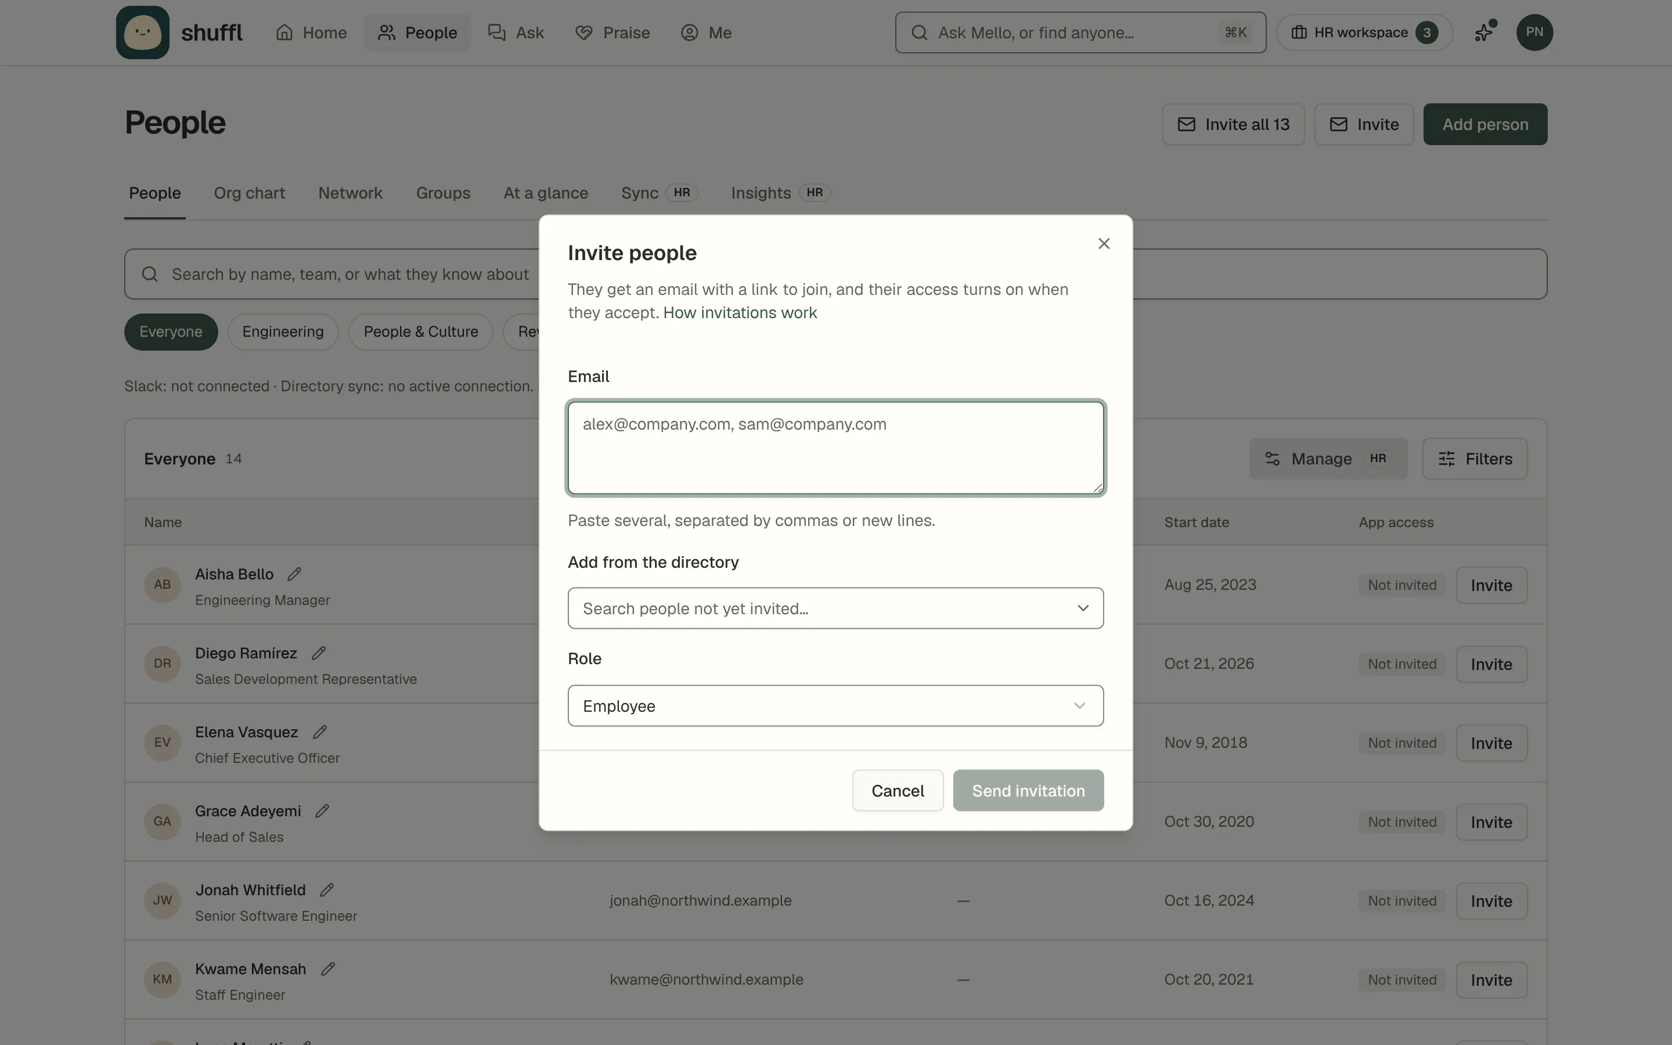Open the Ask nav item

tap(516, 33)
